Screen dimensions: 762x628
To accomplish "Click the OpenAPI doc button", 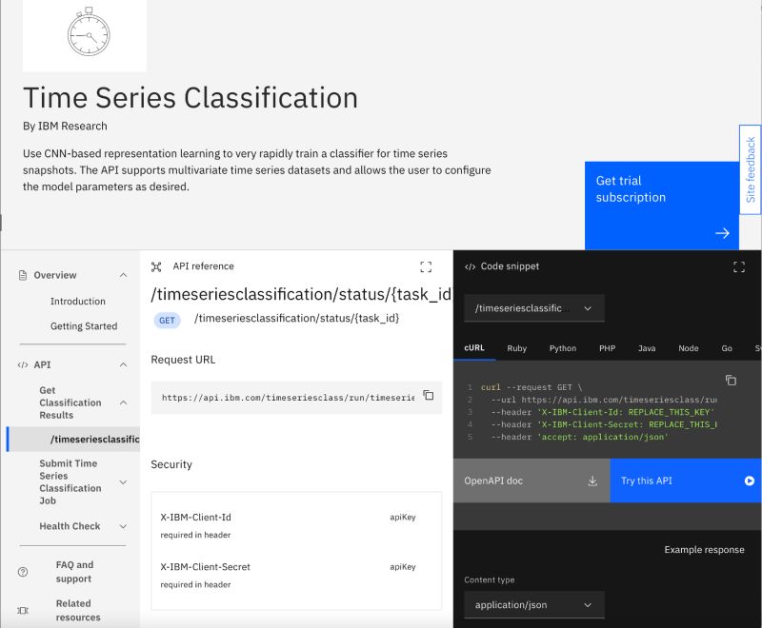I will pyautogui.click(x=531, y=481).
